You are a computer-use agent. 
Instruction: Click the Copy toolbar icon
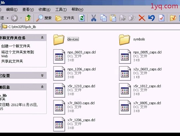point(103,18)
